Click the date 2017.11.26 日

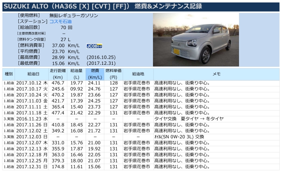click(x=32, y=125)
